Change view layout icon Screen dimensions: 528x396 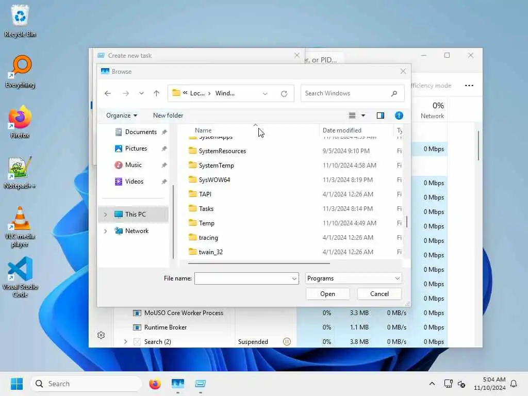pyautogui.click(x=352, y=115)
